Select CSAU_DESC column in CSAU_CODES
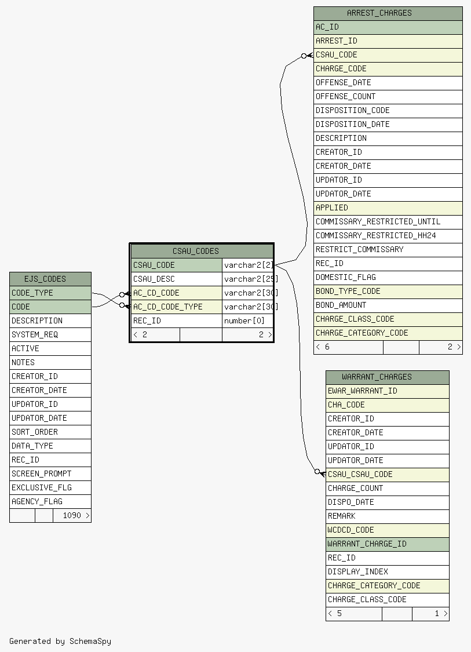 pos(177,279)
